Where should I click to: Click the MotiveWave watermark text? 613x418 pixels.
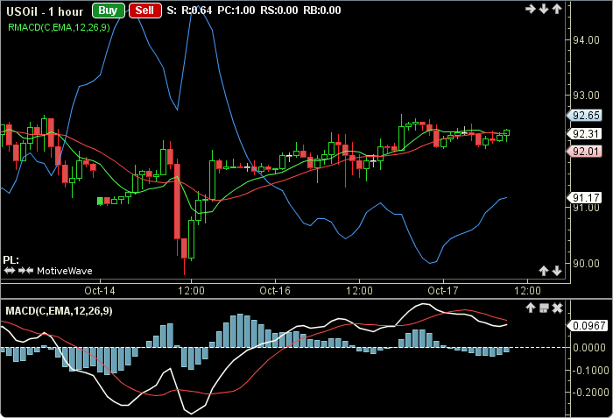(x=65, y=271)
